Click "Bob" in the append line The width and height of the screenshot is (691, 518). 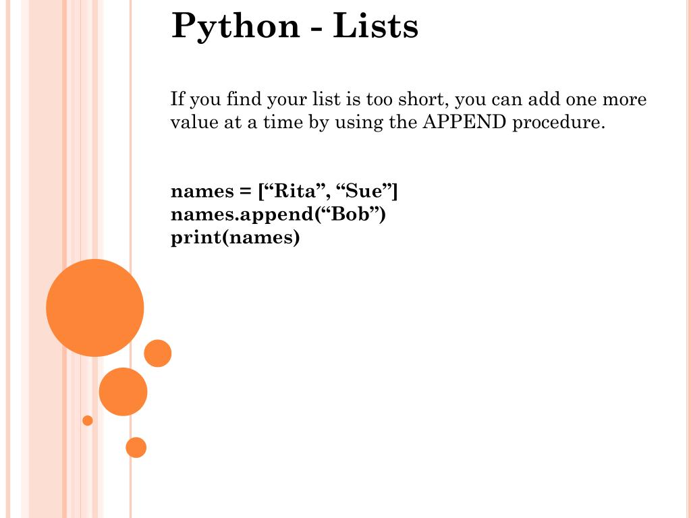pos(350,214)
